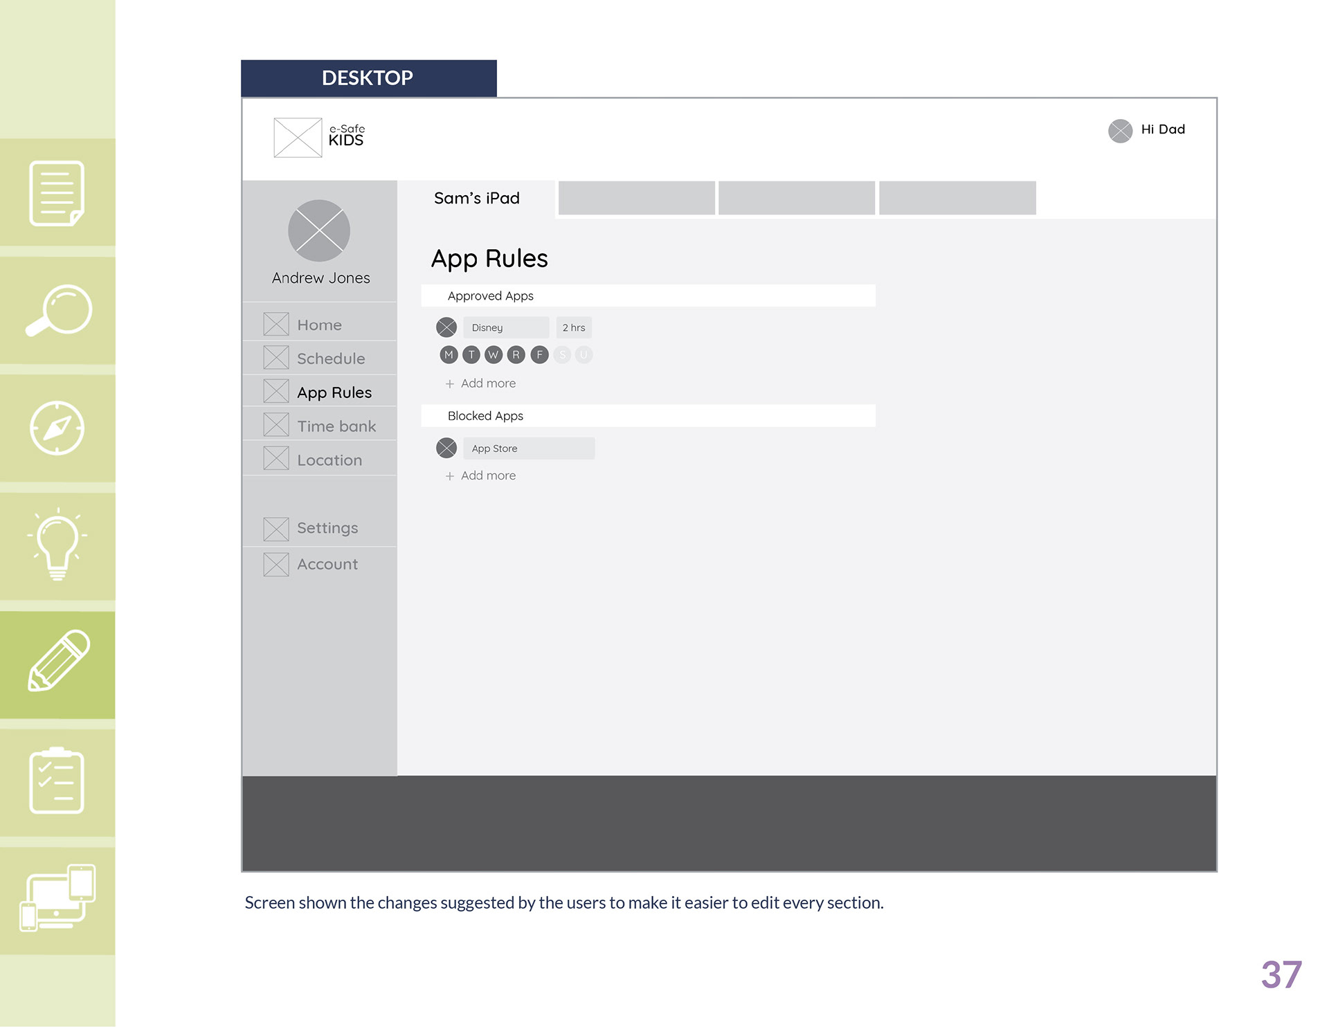Open the Disney app selector field

[x=505, y=327]
